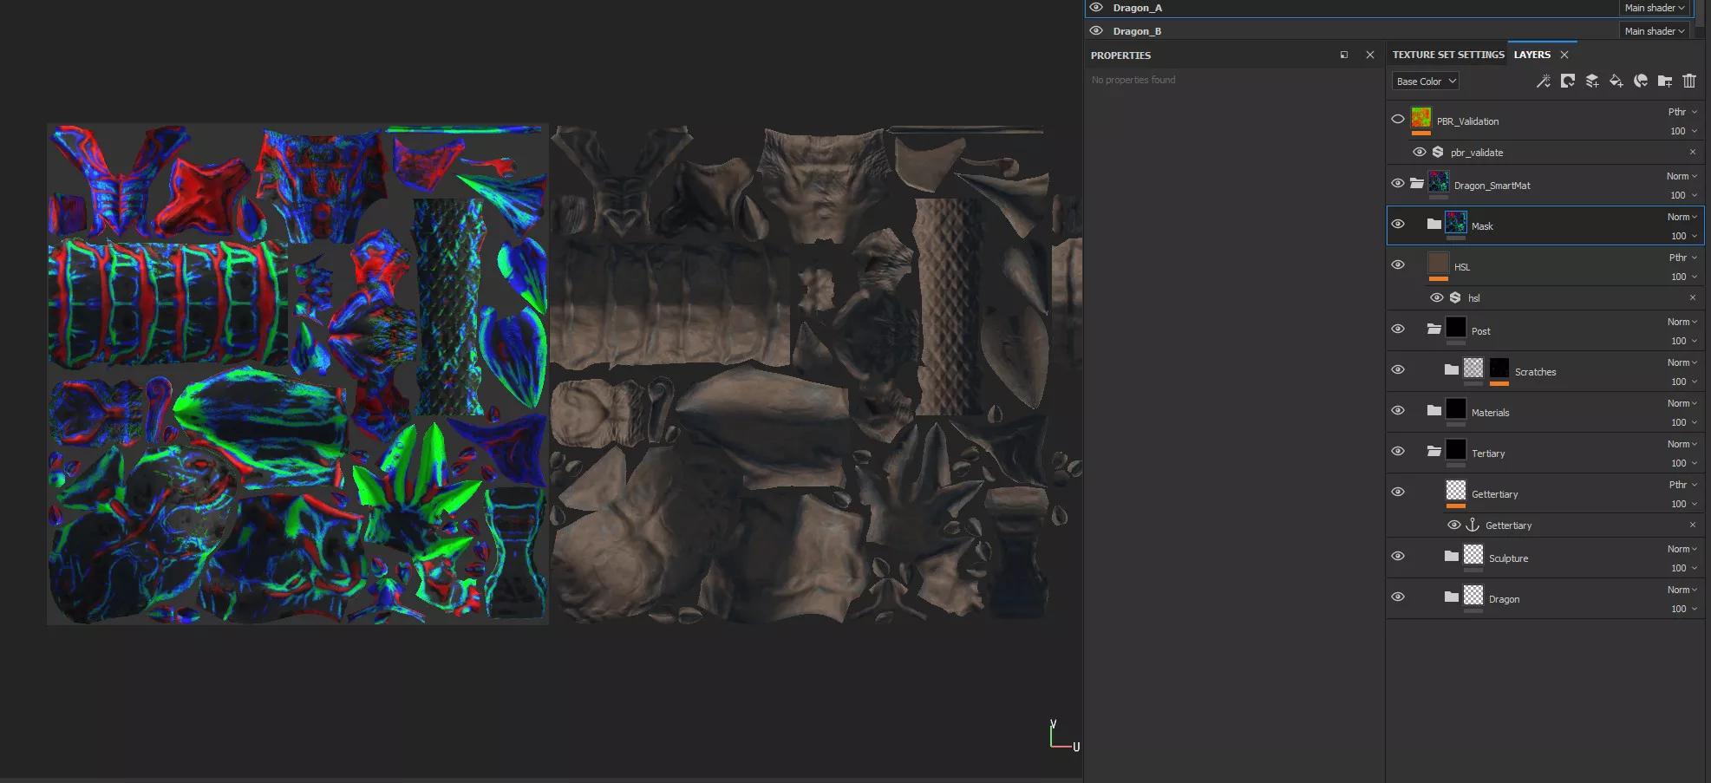Image resolution: width=1711 pixels, height=783 pixels.
Task: Click the add effect magic wand icon
Action: [x=1543, y=82]
